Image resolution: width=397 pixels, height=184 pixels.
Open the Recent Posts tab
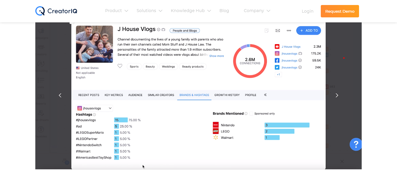(x=89, y=95)
